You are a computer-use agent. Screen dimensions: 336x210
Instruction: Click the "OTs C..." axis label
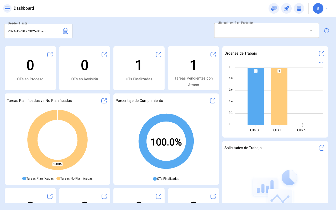point(256,130)
